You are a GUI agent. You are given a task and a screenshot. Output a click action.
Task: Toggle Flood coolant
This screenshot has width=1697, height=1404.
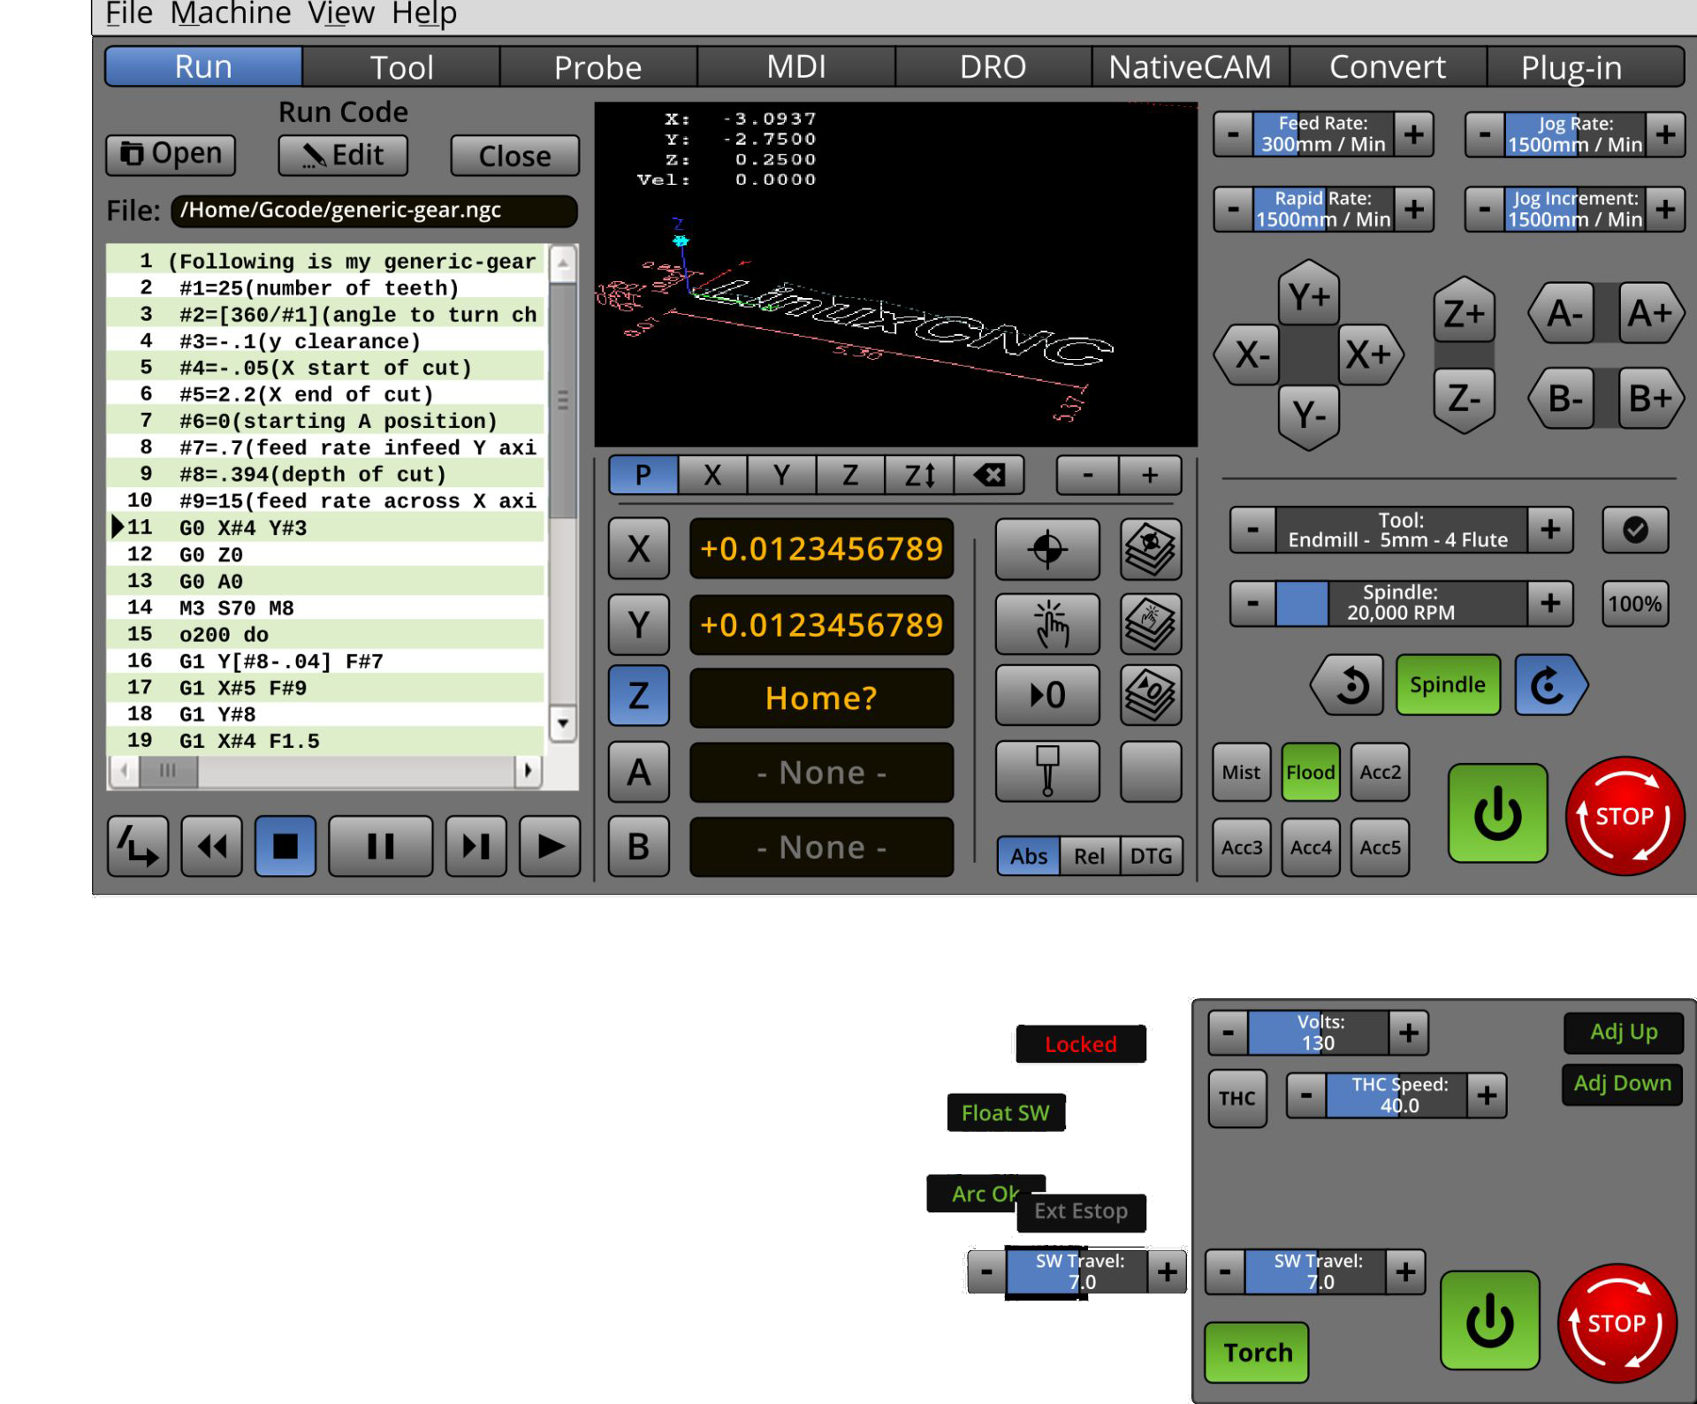click(1310, 772)
